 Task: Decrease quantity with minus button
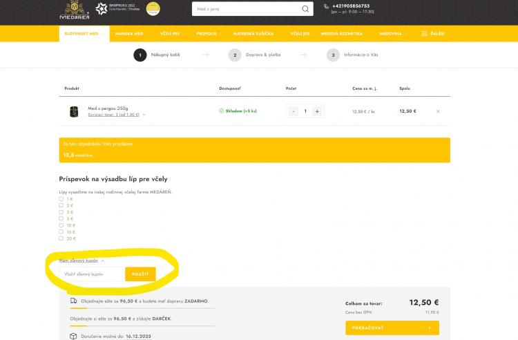click(294, 111)
